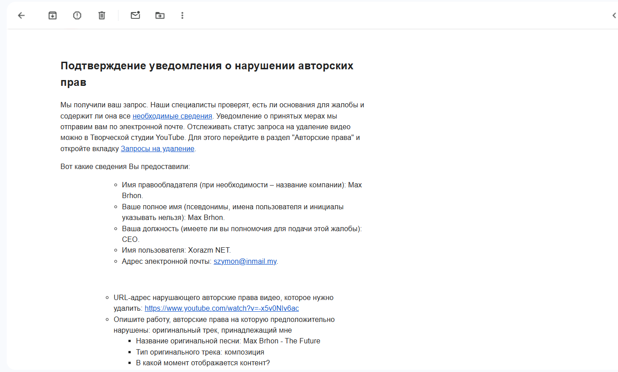This screenshot has height=372, width=618.
Task: Click the email heading "Подтверждение уведомления"
Action: [207, 66]
